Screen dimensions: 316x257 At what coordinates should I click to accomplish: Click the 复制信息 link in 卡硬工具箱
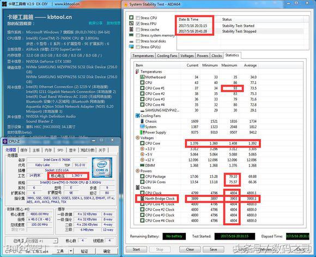[x=113, y=23]
